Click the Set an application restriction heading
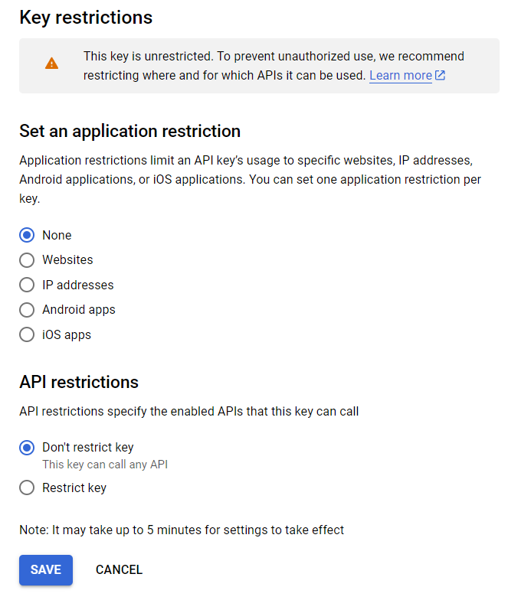 click(130, 132)
